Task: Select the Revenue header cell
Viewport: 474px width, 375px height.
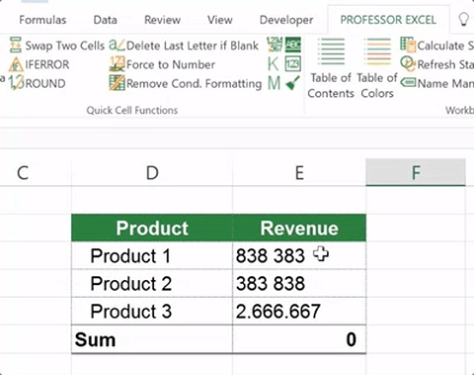Action: coord(299,228)
